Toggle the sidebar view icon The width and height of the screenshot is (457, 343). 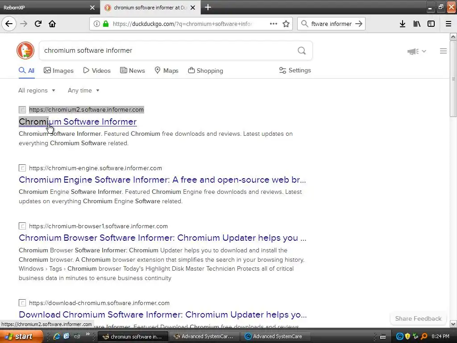(431, 24)
